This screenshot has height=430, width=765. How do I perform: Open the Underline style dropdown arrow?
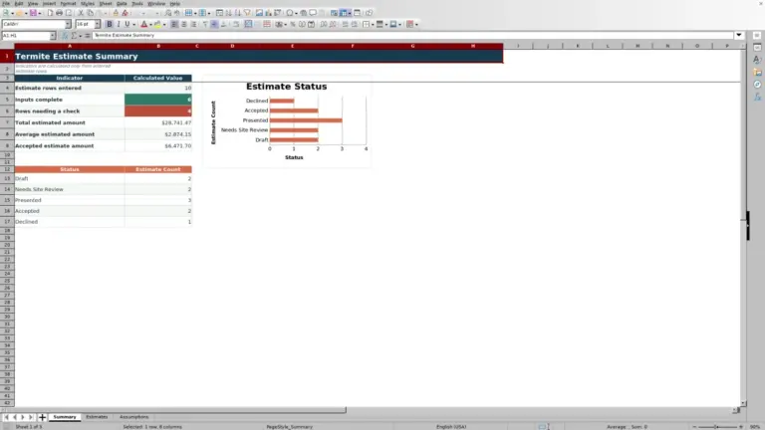point(133,24)
